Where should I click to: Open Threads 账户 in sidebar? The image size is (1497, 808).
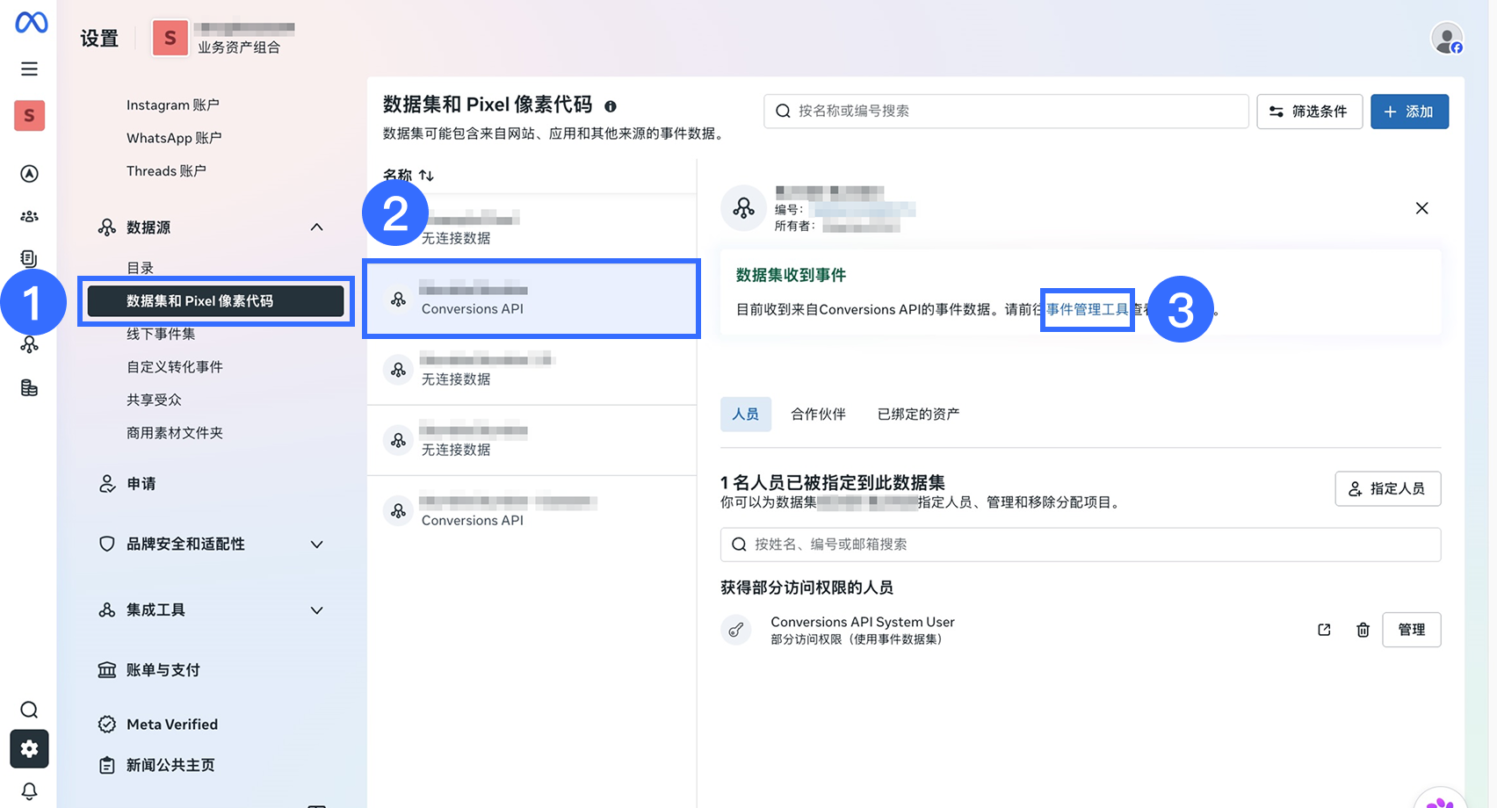tap(166, 170)
